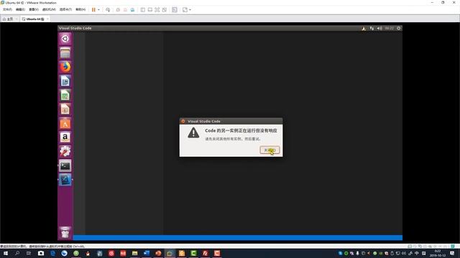
Task: Open the Trash in Ubuntu launcher
Action: (x=65, y=232)
